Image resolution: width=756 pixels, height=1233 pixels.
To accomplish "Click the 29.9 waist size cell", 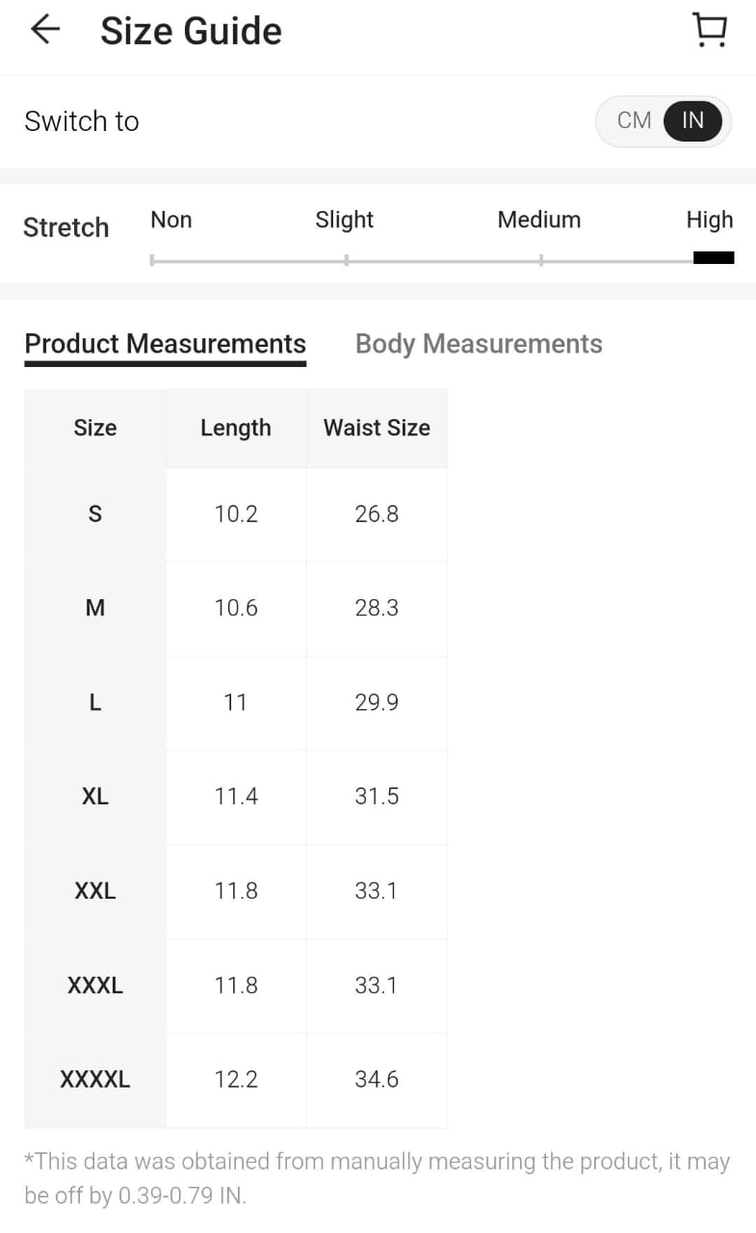I will (377, 702).
